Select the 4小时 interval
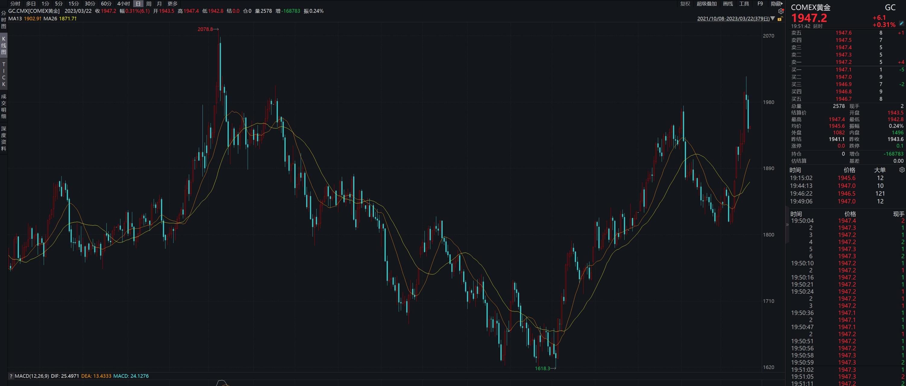 pyautogui.click(x=124, y=4)
